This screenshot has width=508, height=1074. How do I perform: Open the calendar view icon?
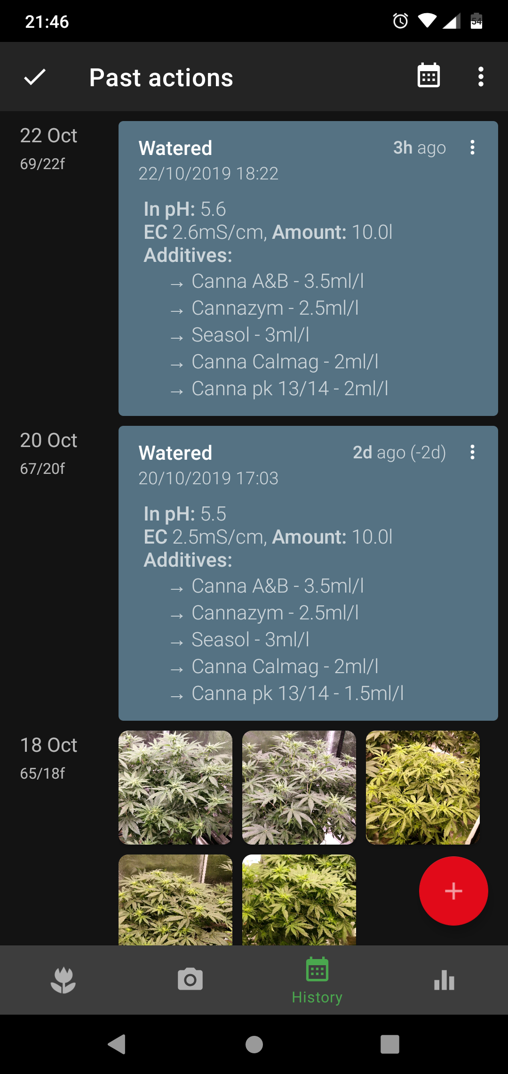click(429, 76)
